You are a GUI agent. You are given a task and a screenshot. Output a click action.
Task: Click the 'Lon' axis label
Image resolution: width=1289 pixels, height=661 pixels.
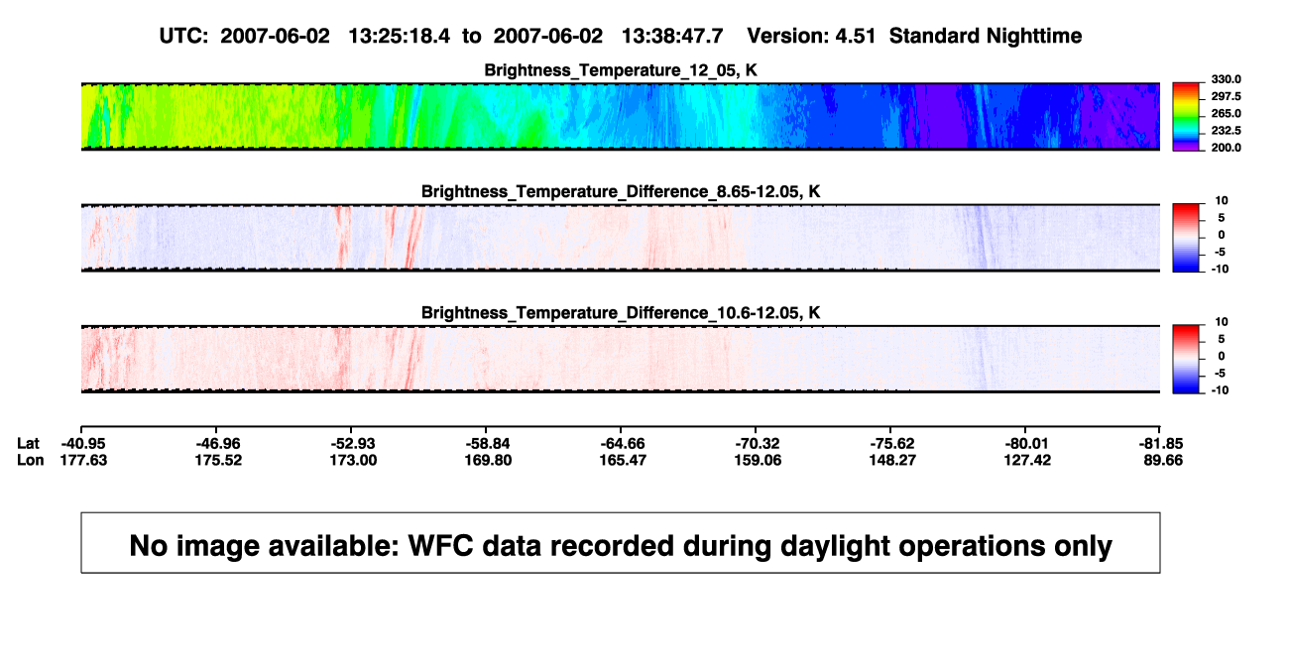(30, 460)
